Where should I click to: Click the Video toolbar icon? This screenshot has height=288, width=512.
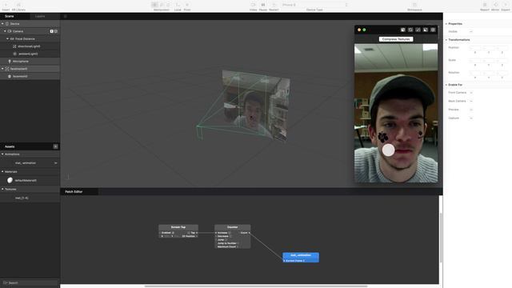253,5
